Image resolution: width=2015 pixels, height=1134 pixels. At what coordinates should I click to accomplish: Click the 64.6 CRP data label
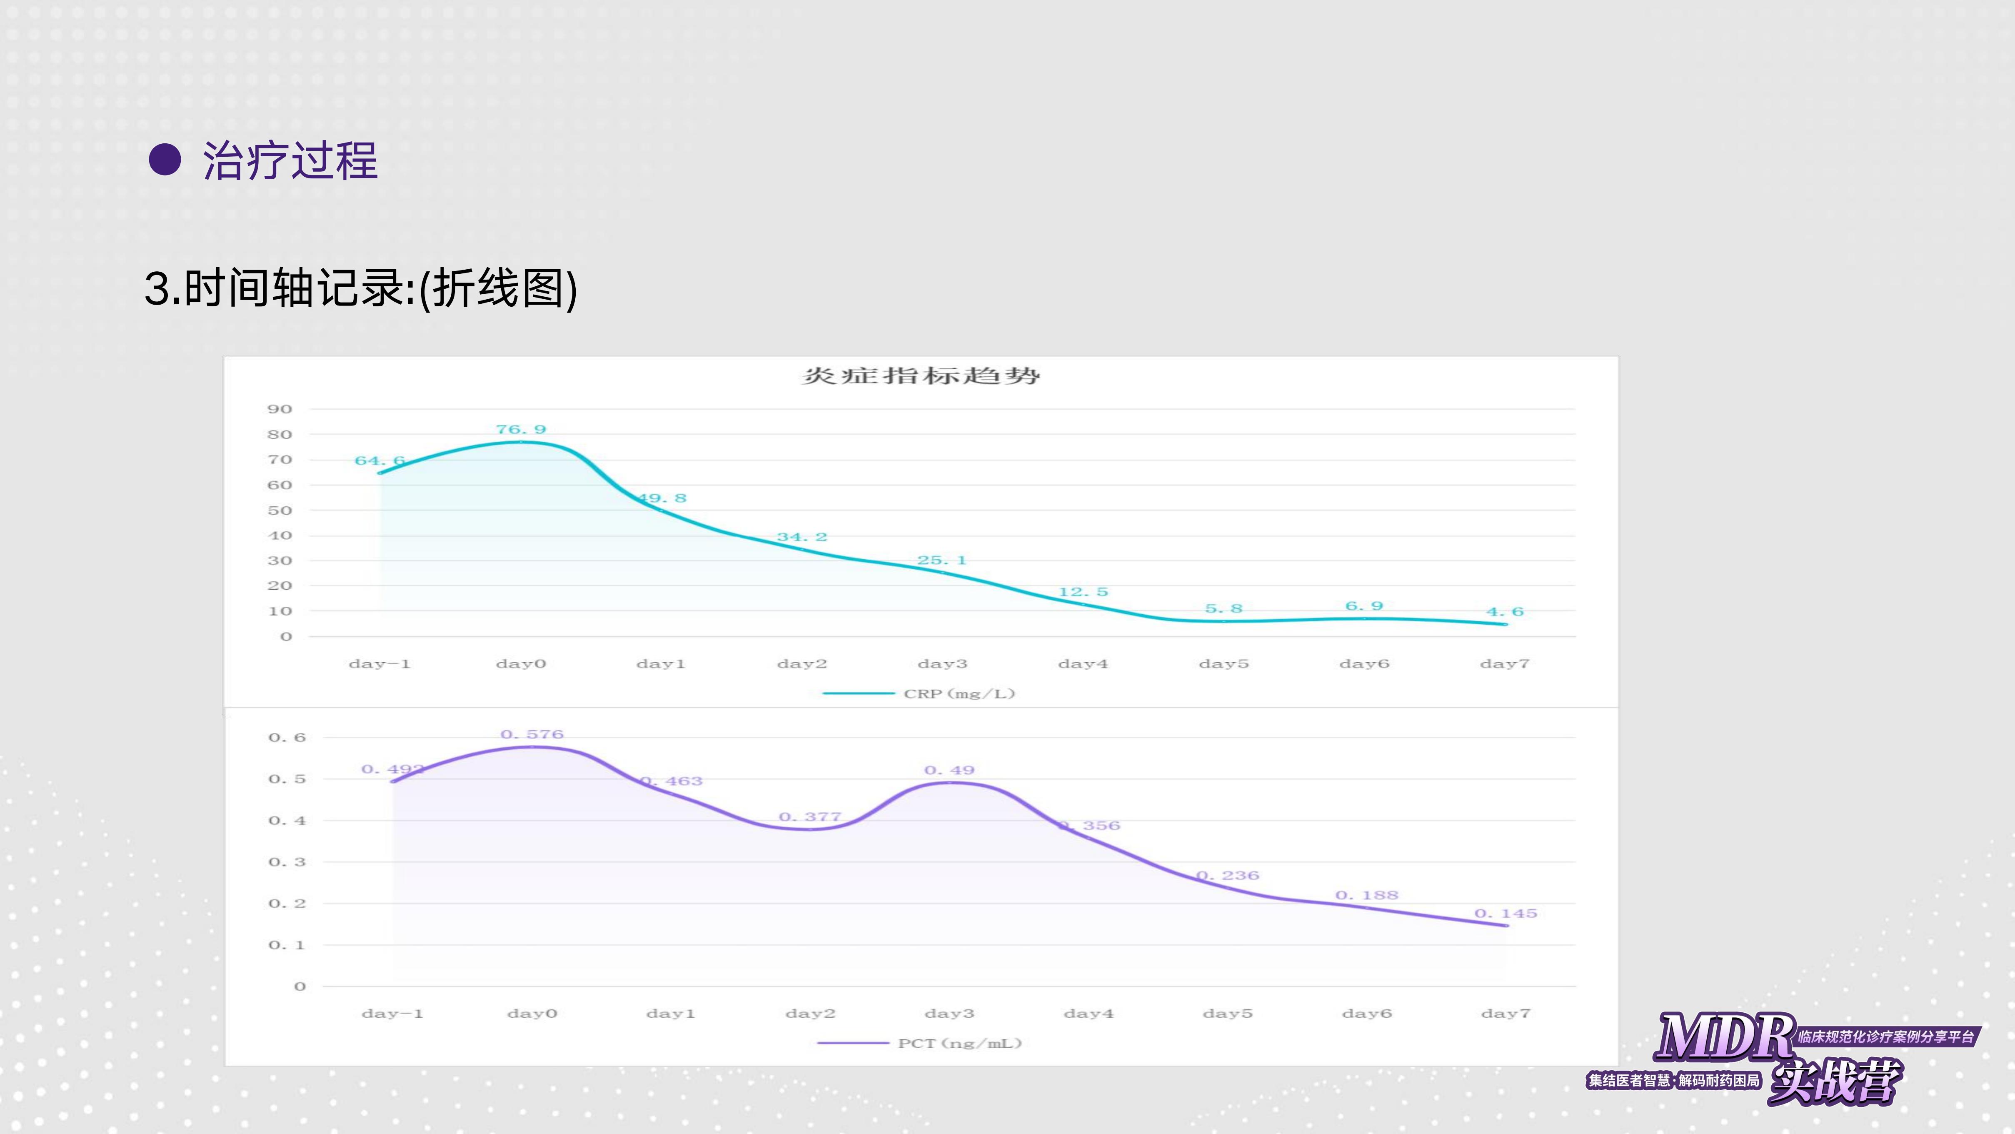tap(380, 460)
